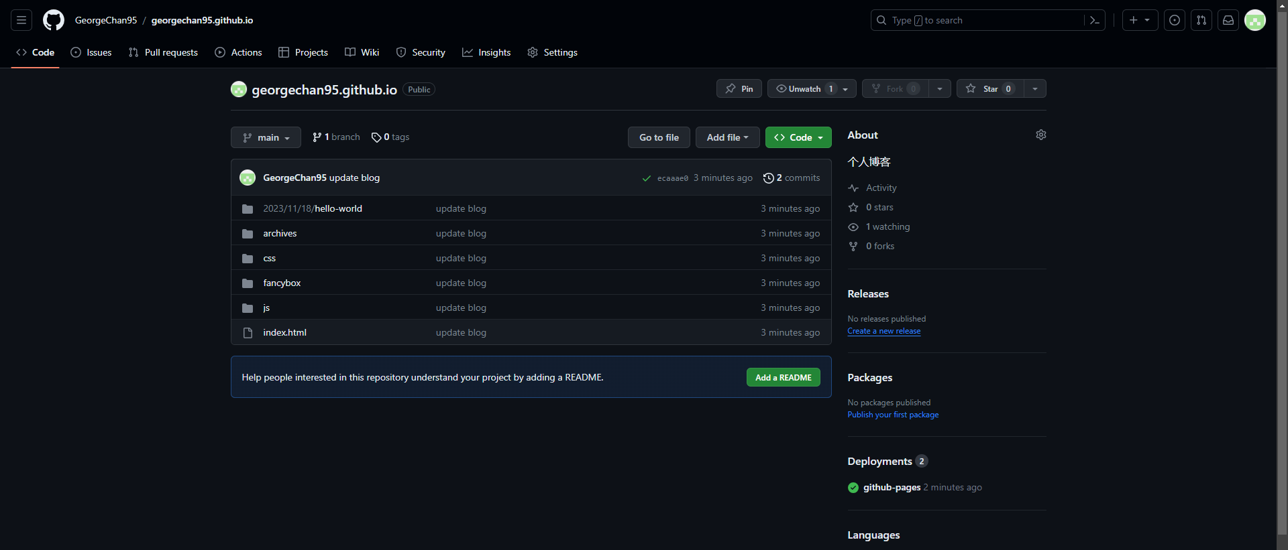Open the create new plus menu

(1140, 20)
